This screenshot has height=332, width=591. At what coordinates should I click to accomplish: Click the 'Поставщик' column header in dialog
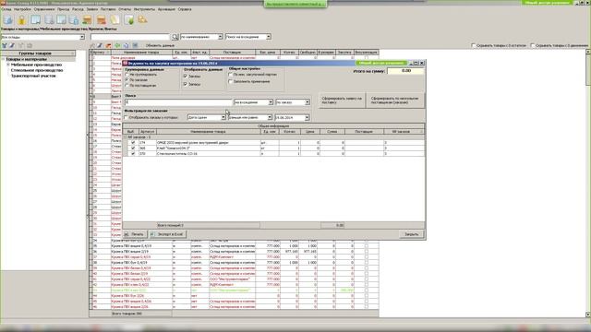pos(364,132)
